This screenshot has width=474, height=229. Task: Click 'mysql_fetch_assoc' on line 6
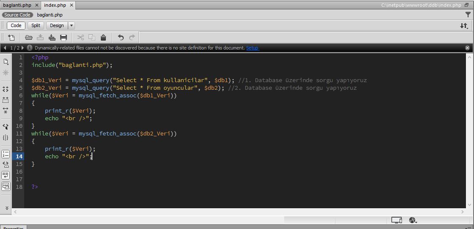[108, 96]
